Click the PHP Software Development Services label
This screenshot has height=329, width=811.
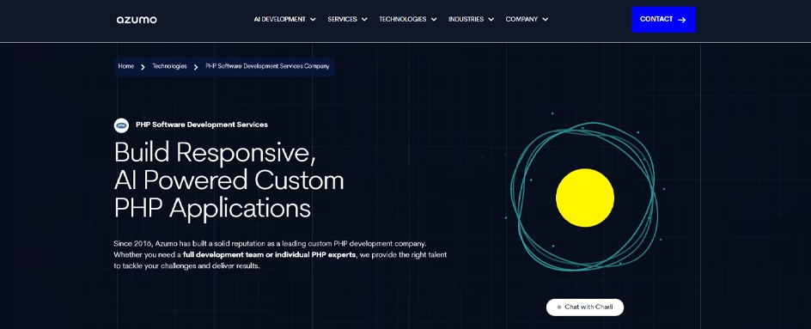click(202, 125)
